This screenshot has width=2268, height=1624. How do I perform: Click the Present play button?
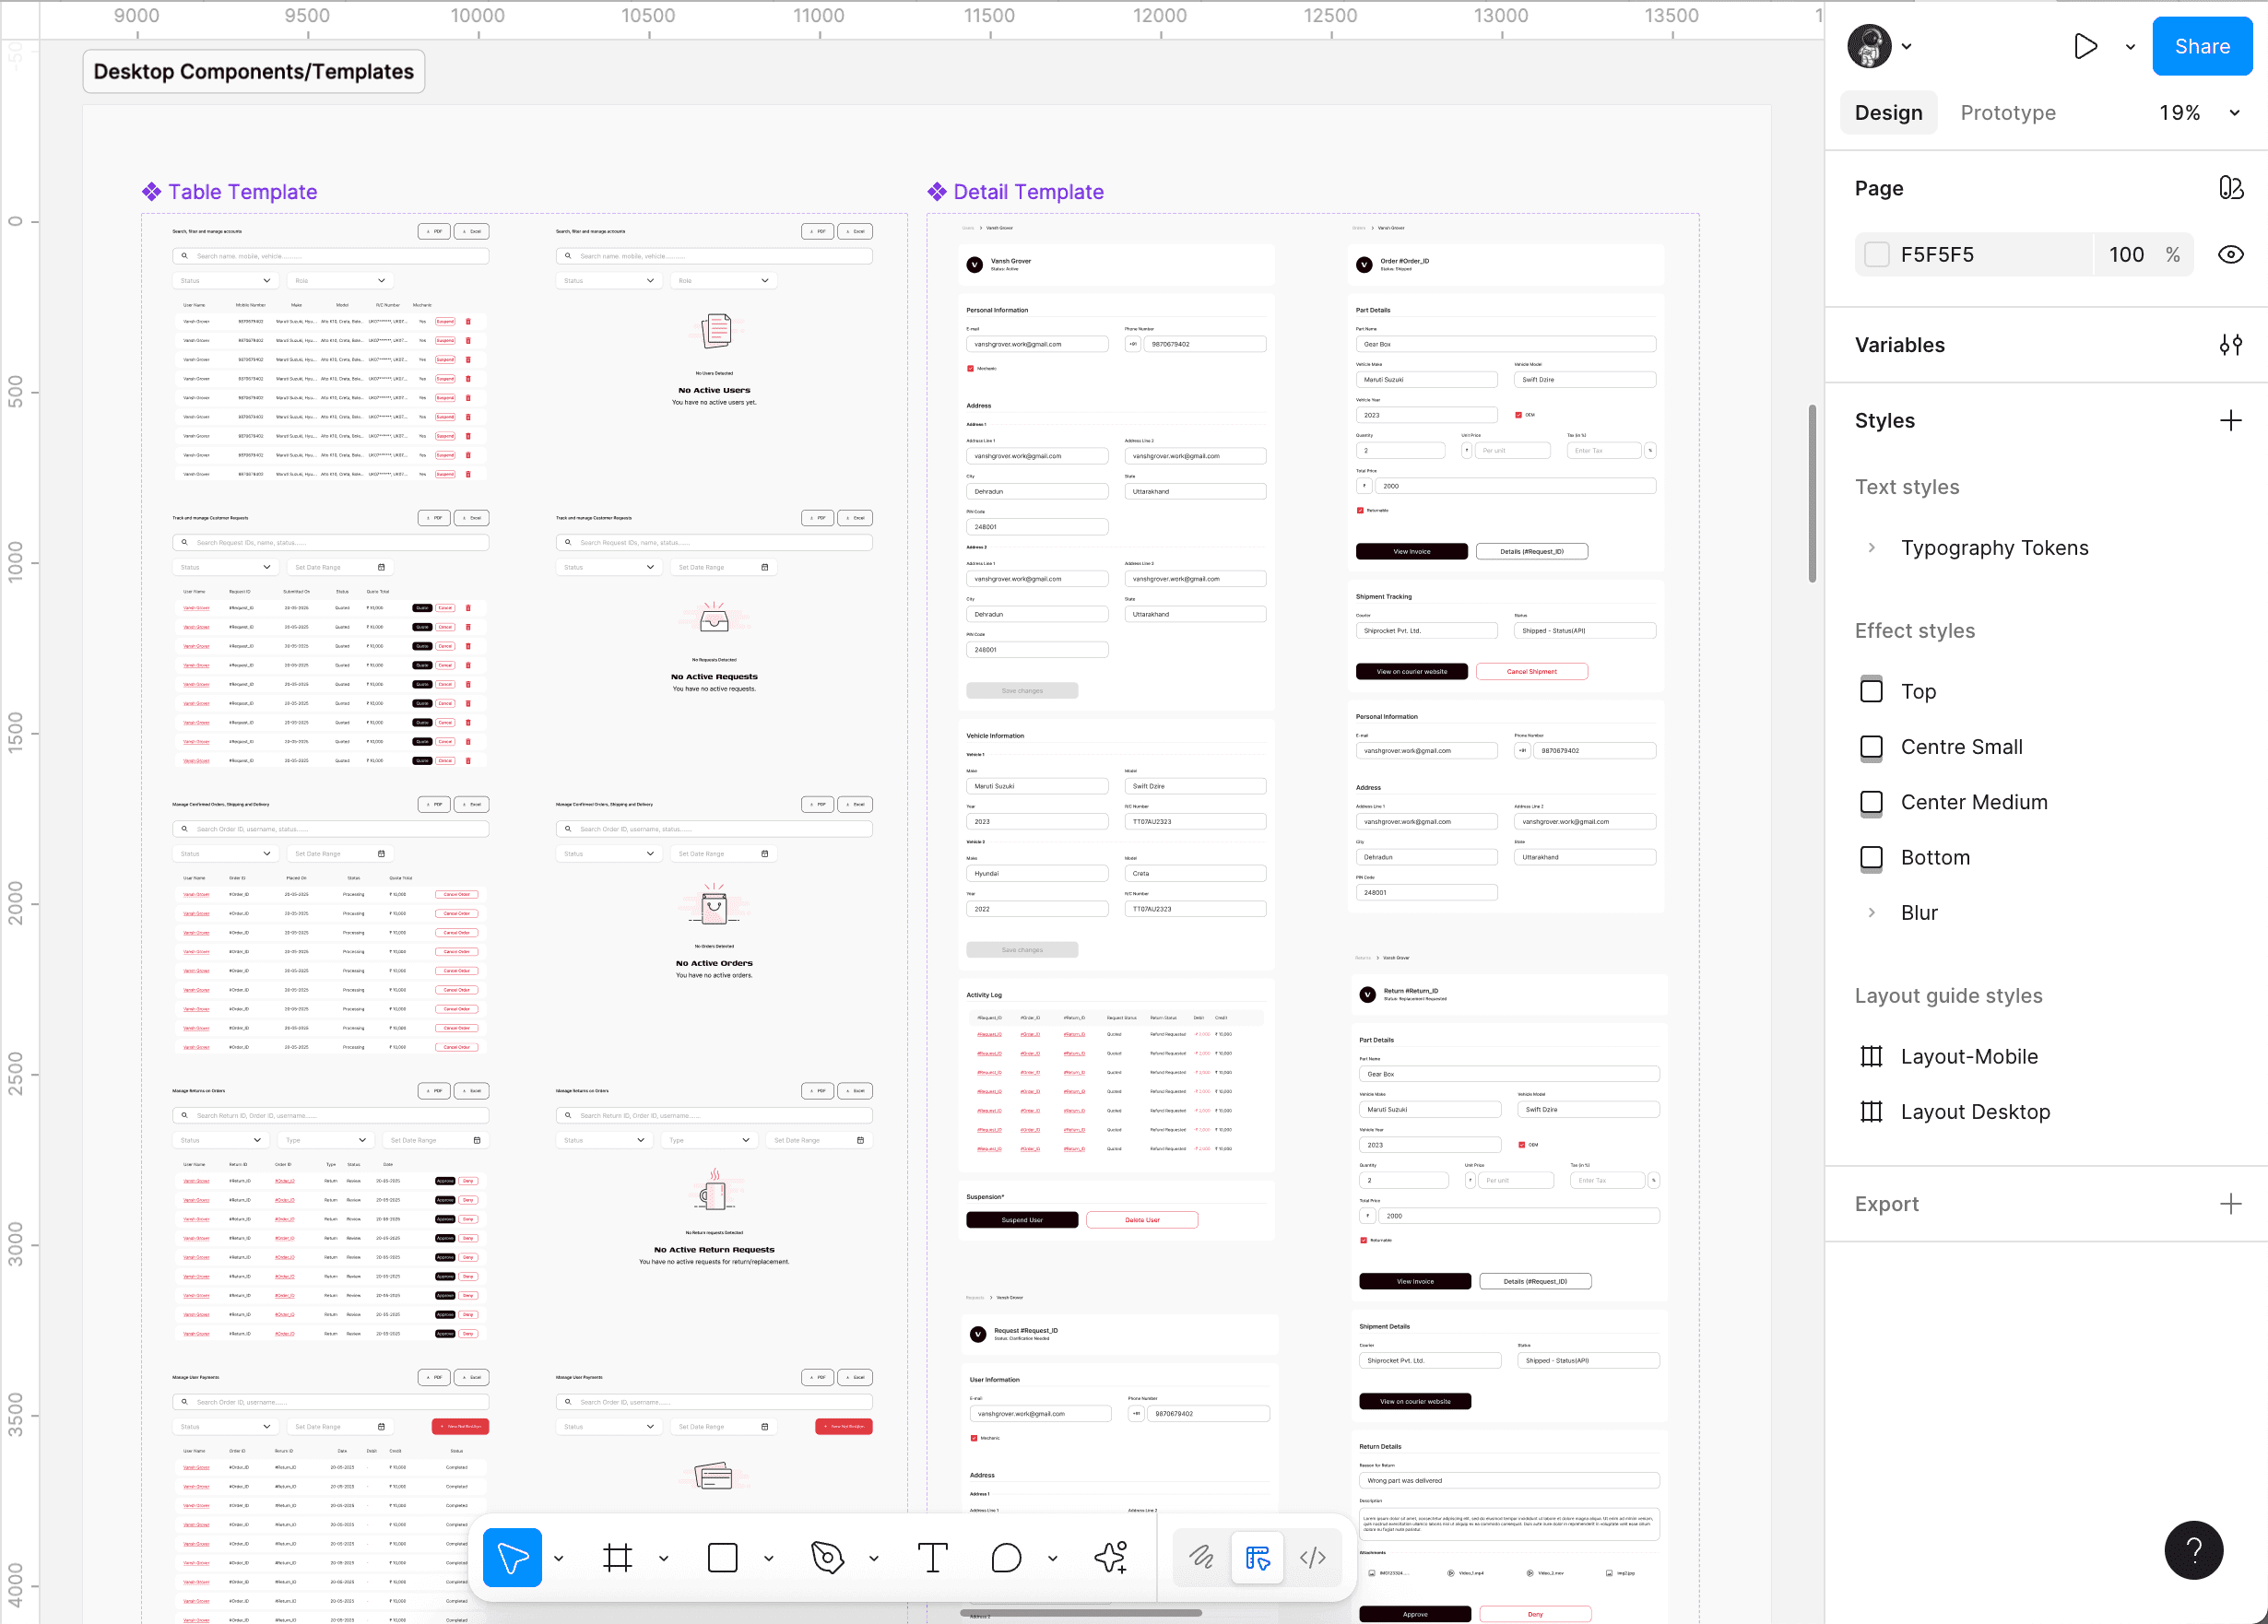(2085, 46)
